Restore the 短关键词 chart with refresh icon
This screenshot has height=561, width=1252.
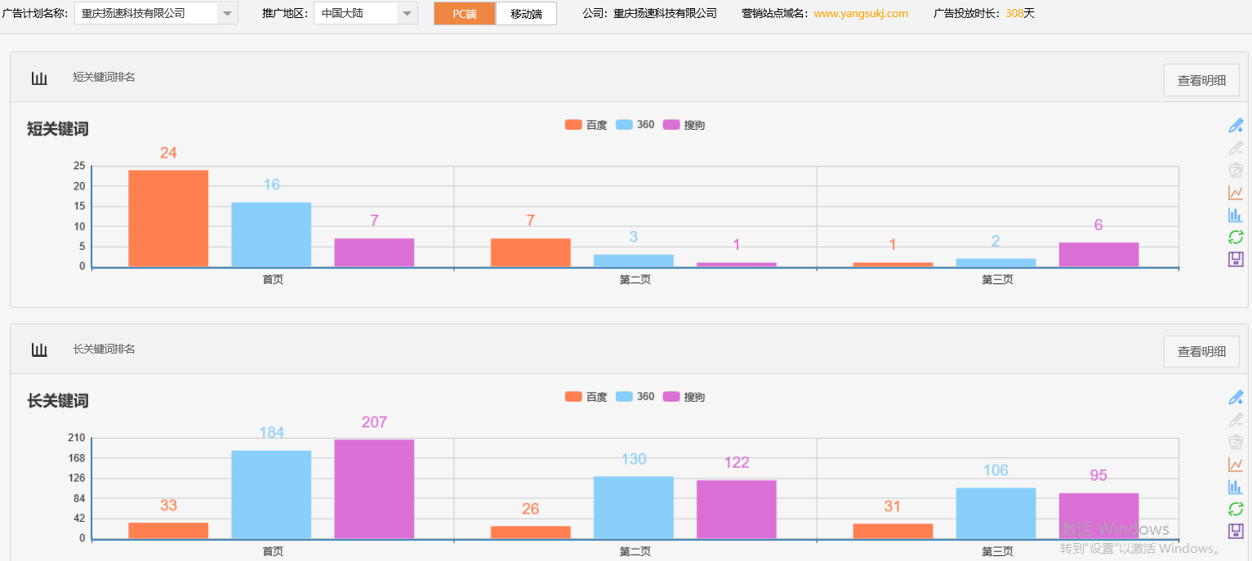[1236, 237]
